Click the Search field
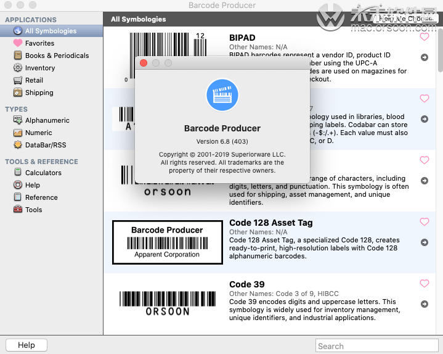Screen dimensions: 443x354 (376, 346)
